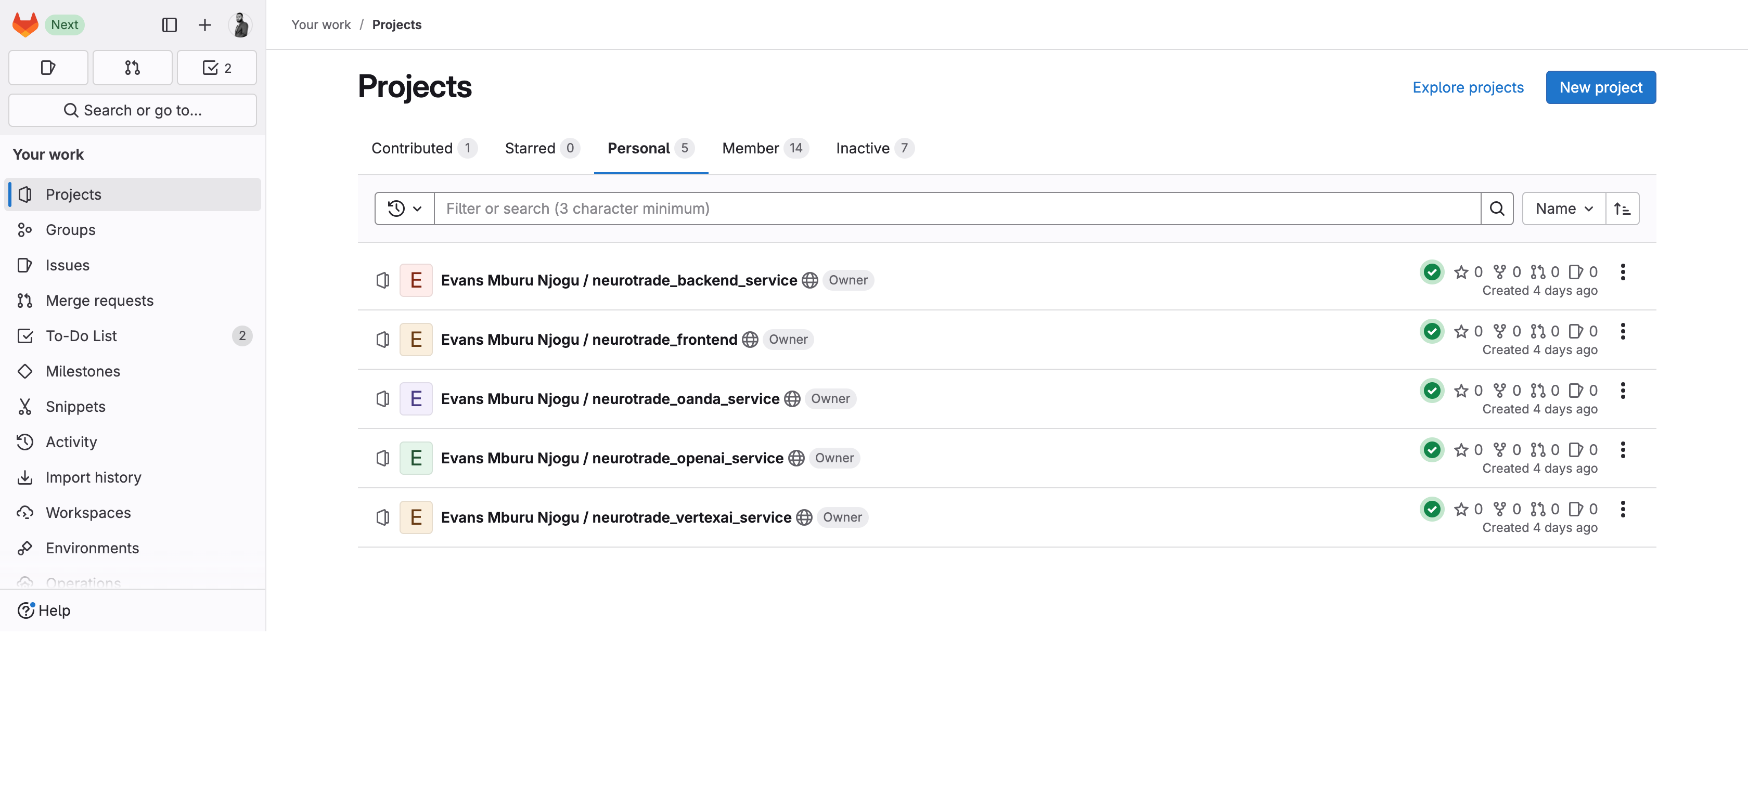1748x792 pixels.
Task: Open the Explore projects link
Action: click(1468, 87)
